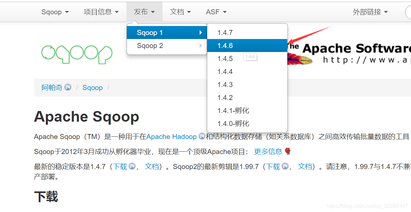Open the 文档 navbar dropdown

[180, 12]
